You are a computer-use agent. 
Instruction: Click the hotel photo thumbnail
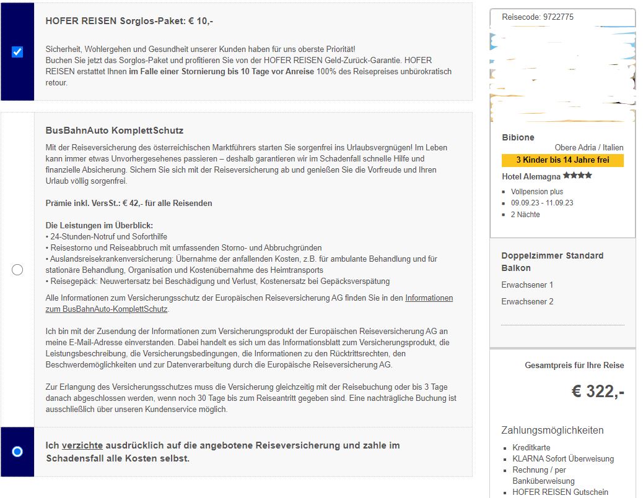coord(562,74)
